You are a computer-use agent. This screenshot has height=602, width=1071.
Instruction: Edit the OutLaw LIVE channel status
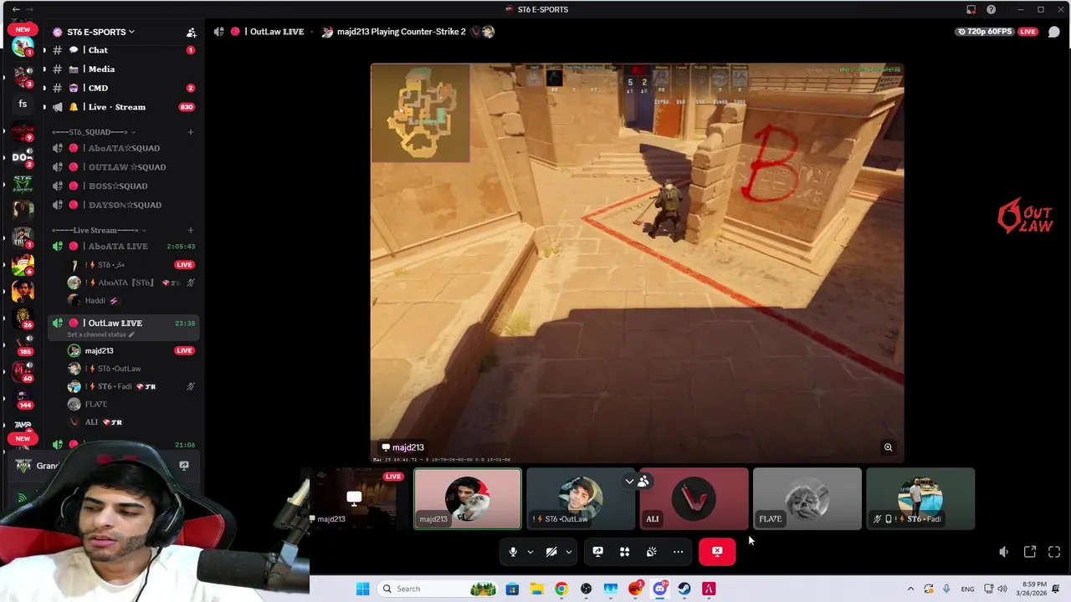tap(100, 334)
